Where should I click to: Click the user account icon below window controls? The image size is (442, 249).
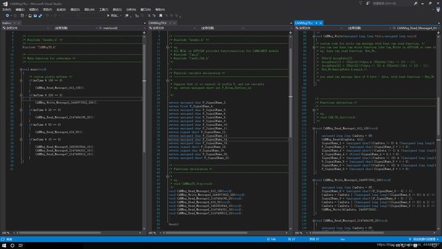pyautogui.click(x=438, y=10)
